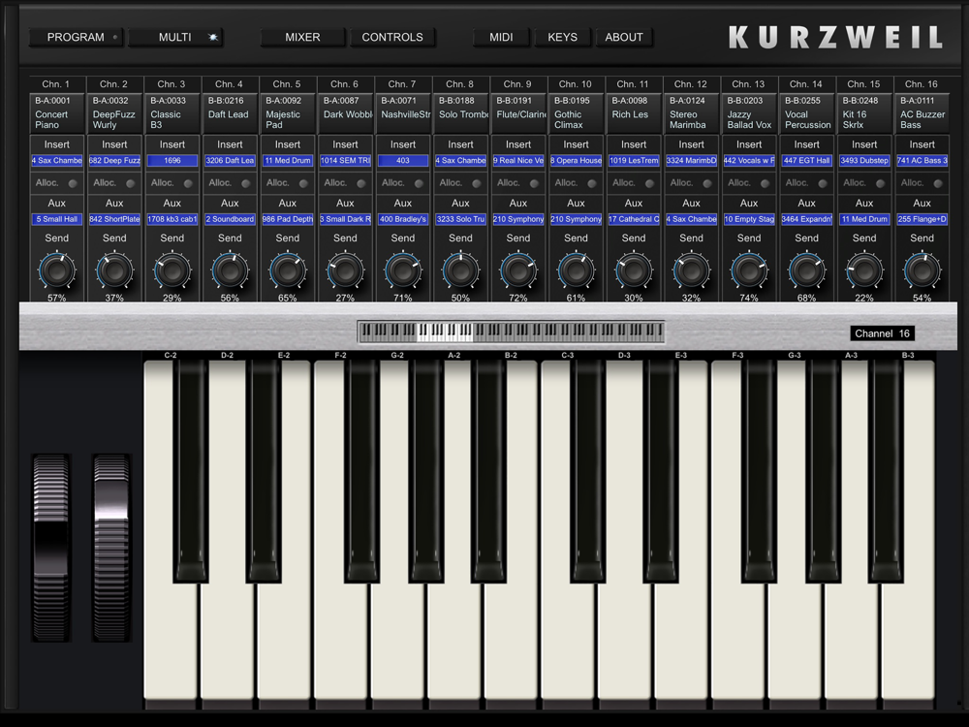Image resolution: width=969 pixels, height=727 pixels.
Task: Click Chn. 5 send knob at 65%
Action: [x=288, y=270]
